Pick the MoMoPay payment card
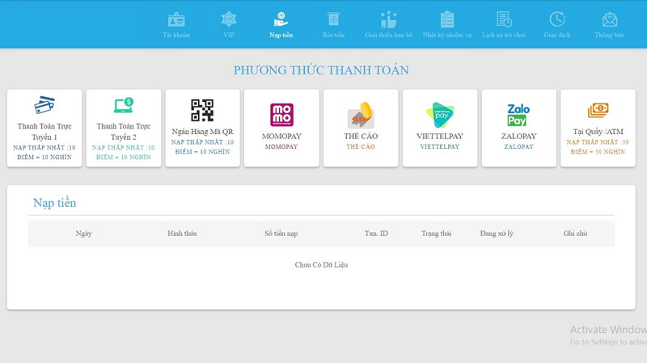This screenshot has height=363, width=647. [281, 128]
